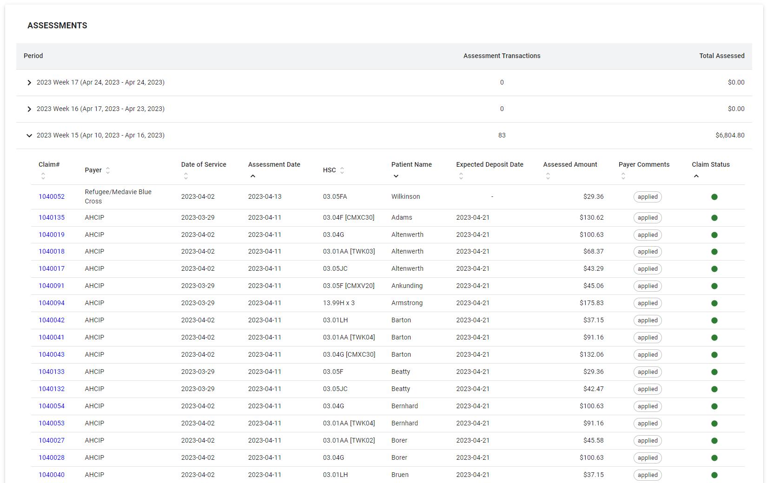Click Refugee/Medavie Blue Cross payer cell
Screen dimensions: 767x483
click(x=118, y=196)
